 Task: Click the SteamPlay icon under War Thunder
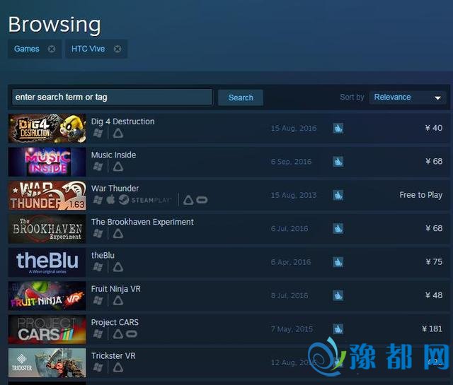pos(145,200)
